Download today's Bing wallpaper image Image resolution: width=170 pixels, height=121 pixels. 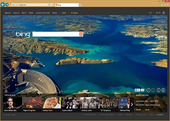tap(163, 90)
